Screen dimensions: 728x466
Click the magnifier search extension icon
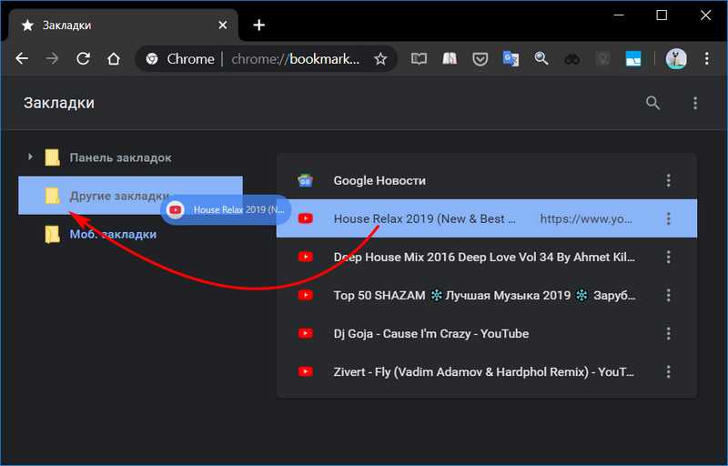click(541, 59)
